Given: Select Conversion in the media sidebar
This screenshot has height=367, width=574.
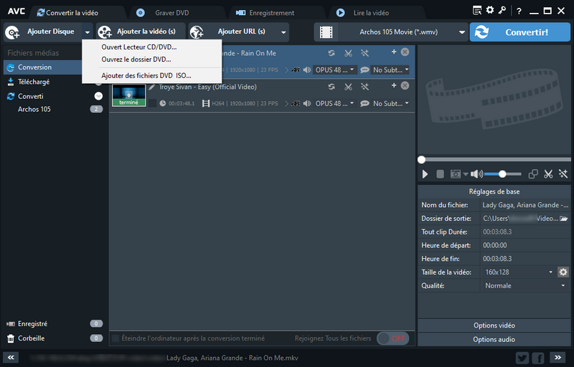Looking at the screenshot, I should click(x=42, y=67).
